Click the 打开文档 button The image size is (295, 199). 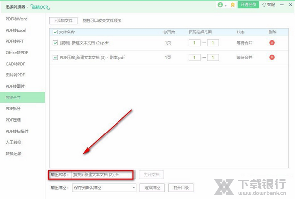click(151, 175)
